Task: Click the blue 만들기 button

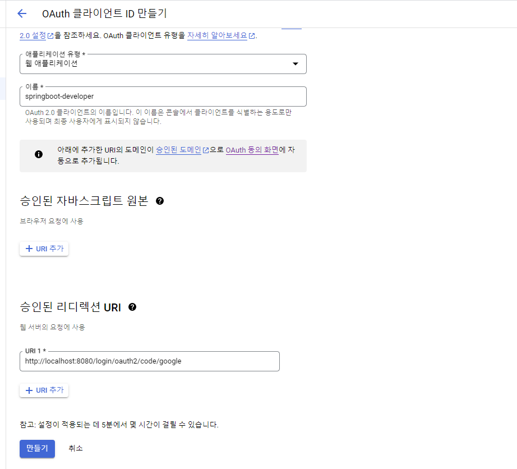Action: (x=37, y=449)
